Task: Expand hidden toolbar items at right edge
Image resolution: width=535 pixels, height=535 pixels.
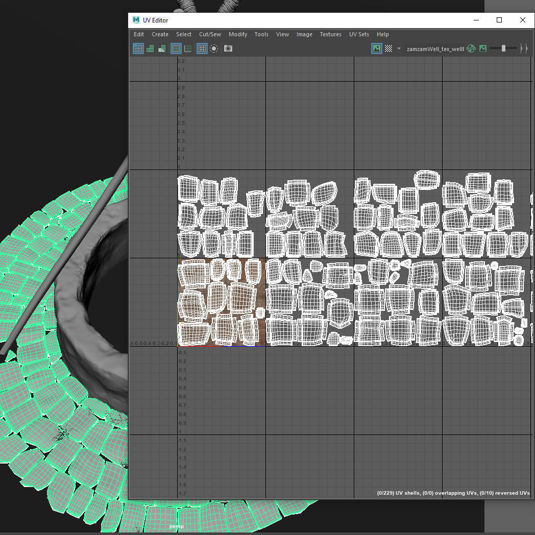Action: pyautogui.click(x=524, y=49)
